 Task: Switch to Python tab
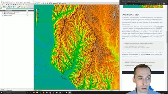tap(15, 89)
